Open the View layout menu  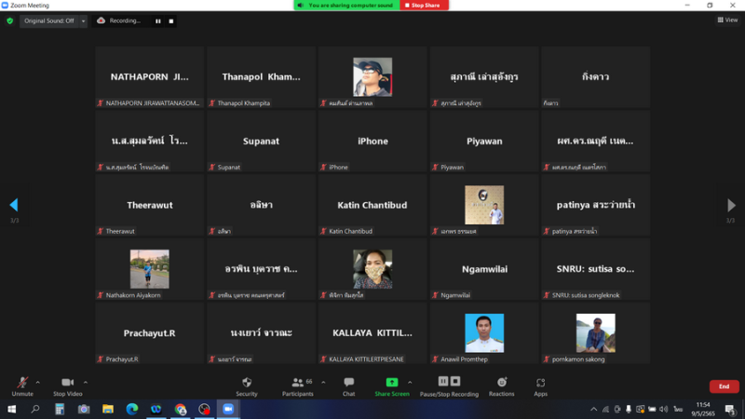[x=726, y=20]
